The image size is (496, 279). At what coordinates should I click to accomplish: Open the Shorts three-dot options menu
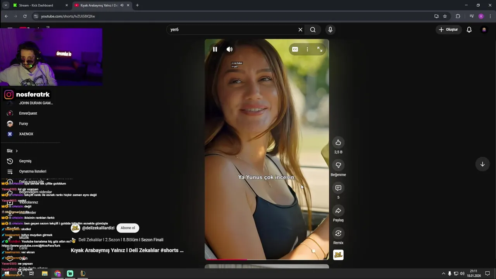307,49
